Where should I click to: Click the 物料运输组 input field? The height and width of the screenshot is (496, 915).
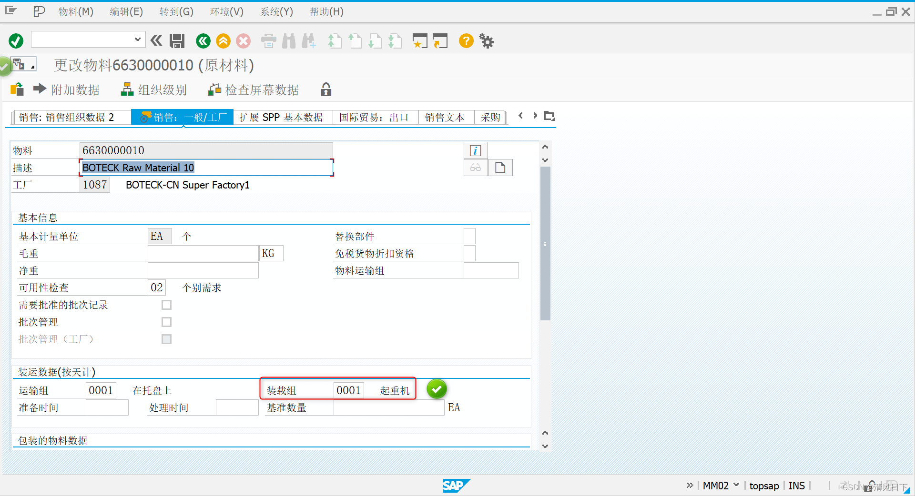pos(491,270)
